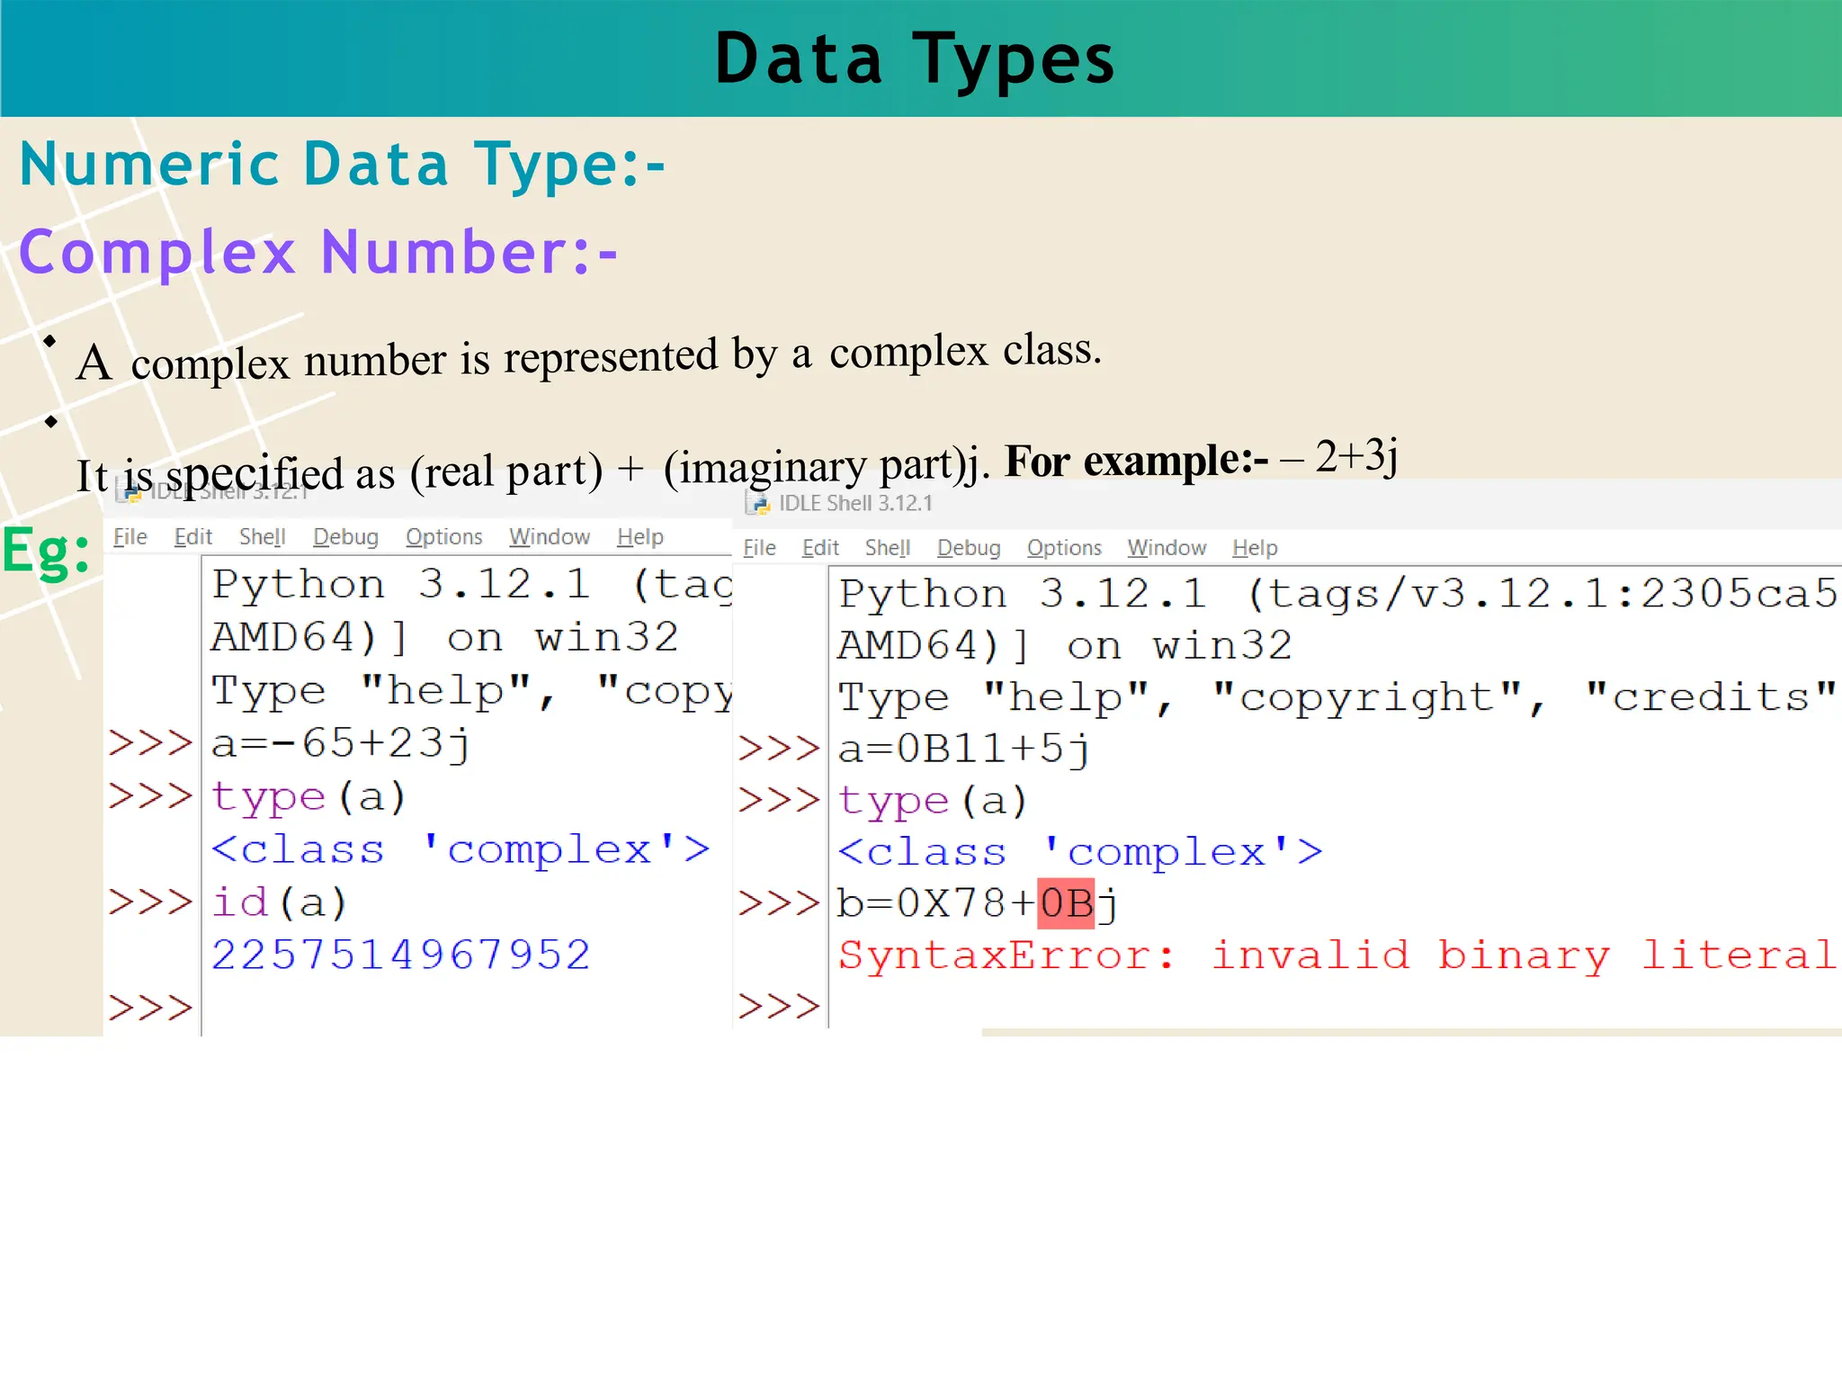Open Window menu in right IDLE window
The height and width of the screenshot is (1382, 1842).
1167,548
